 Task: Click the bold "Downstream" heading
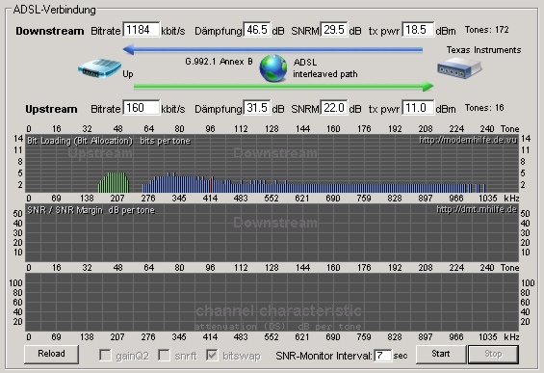pyautogui.click(x=50, y=31)
